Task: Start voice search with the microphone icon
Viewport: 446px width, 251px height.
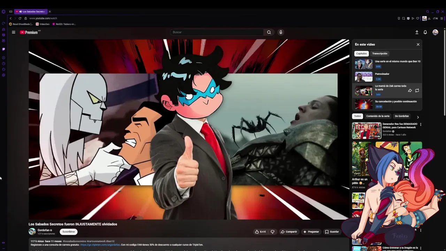Action: pos(281,32)
